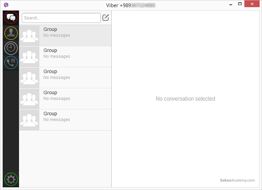Click the Viber logo in title bar

(x=6, y=5)
